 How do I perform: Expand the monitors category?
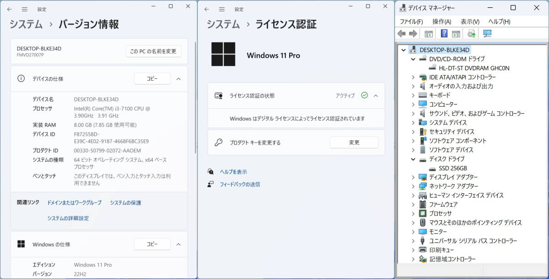(413, 231)
